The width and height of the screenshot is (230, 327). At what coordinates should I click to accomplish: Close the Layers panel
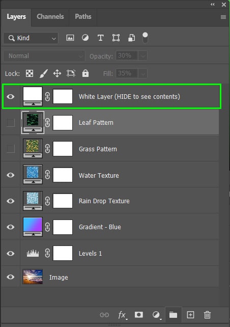click(x=224, y=5)
